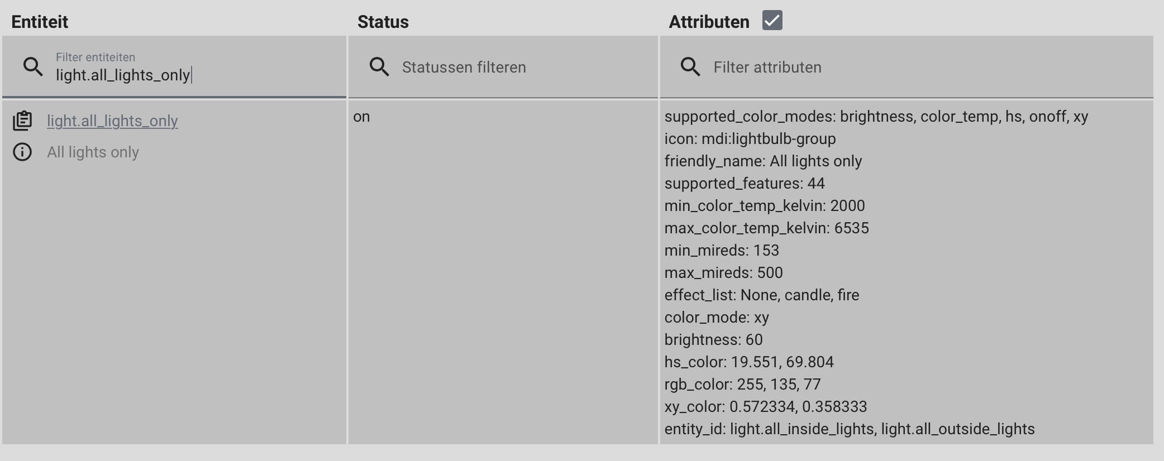Click the magnifier icon in the entity filter
1164x461 pixels.
[x=32, y=66]
